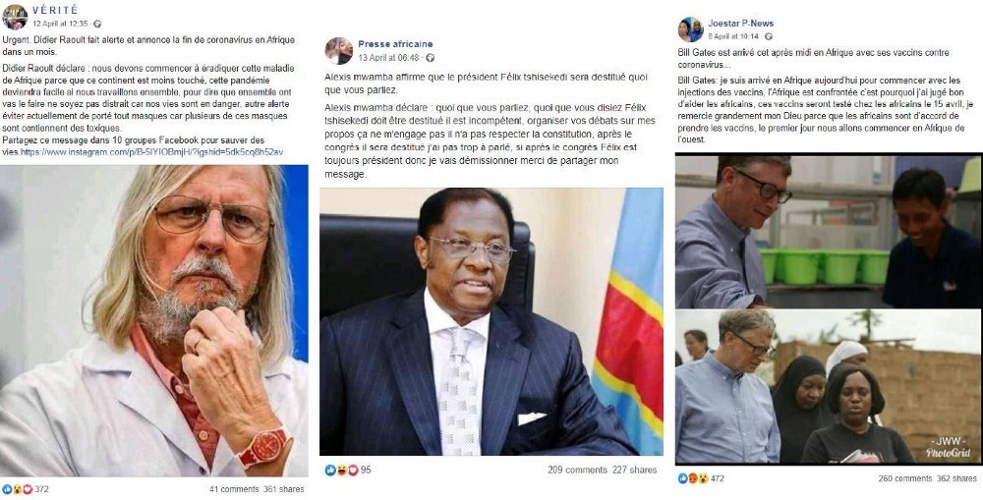Show the 362 shares on Joestar post
Image resolution: width=983 pixels, height=500 pixels.
[x=956, y=478]
